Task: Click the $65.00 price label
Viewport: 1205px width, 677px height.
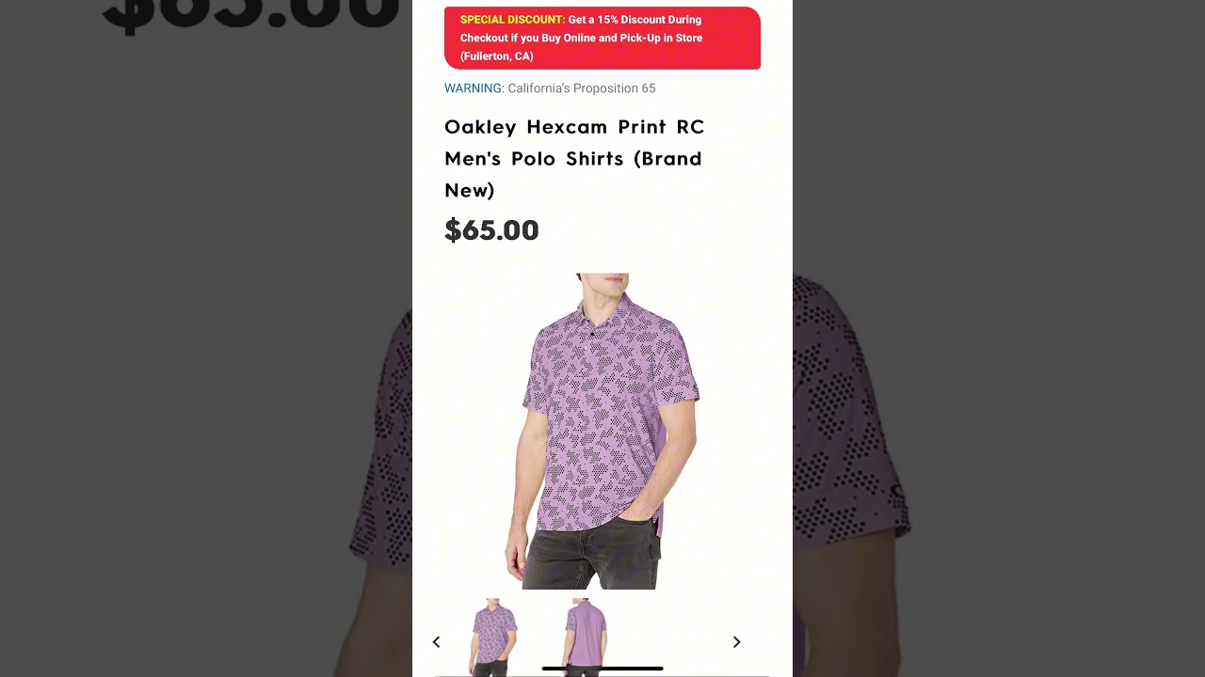Action: coord(491,230)
